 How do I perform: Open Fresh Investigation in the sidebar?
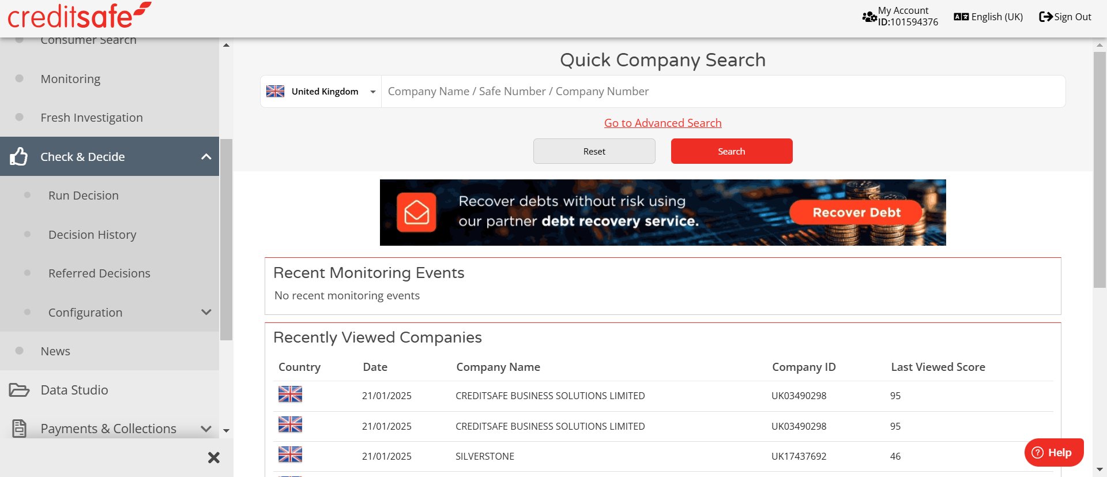(92, 117)
